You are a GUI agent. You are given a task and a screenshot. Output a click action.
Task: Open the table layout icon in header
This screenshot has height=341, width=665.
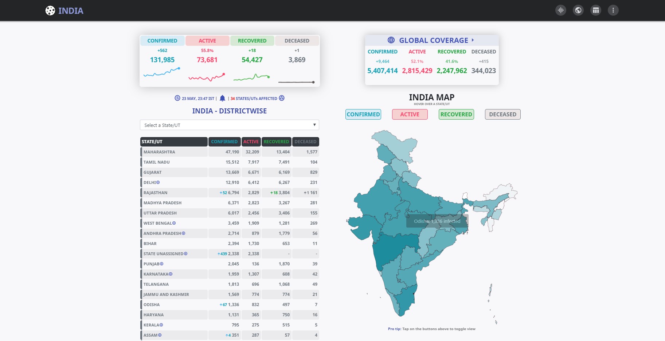tap(596, 10)
